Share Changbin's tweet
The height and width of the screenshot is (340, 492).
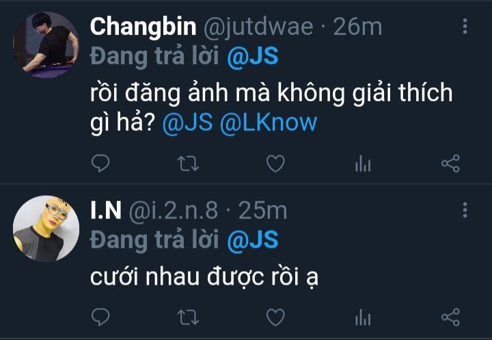click(450, 163)
